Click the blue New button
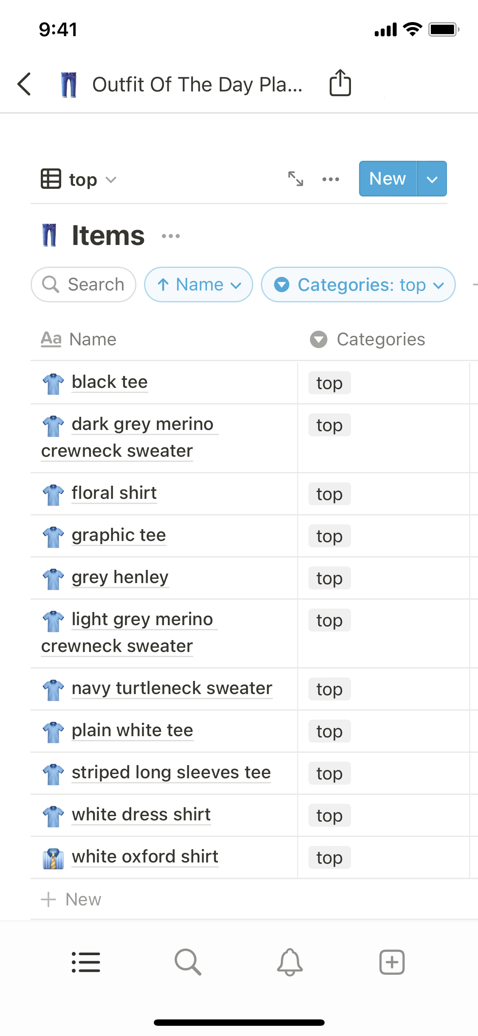This screenshot has width=478, height=1036. 387,179
